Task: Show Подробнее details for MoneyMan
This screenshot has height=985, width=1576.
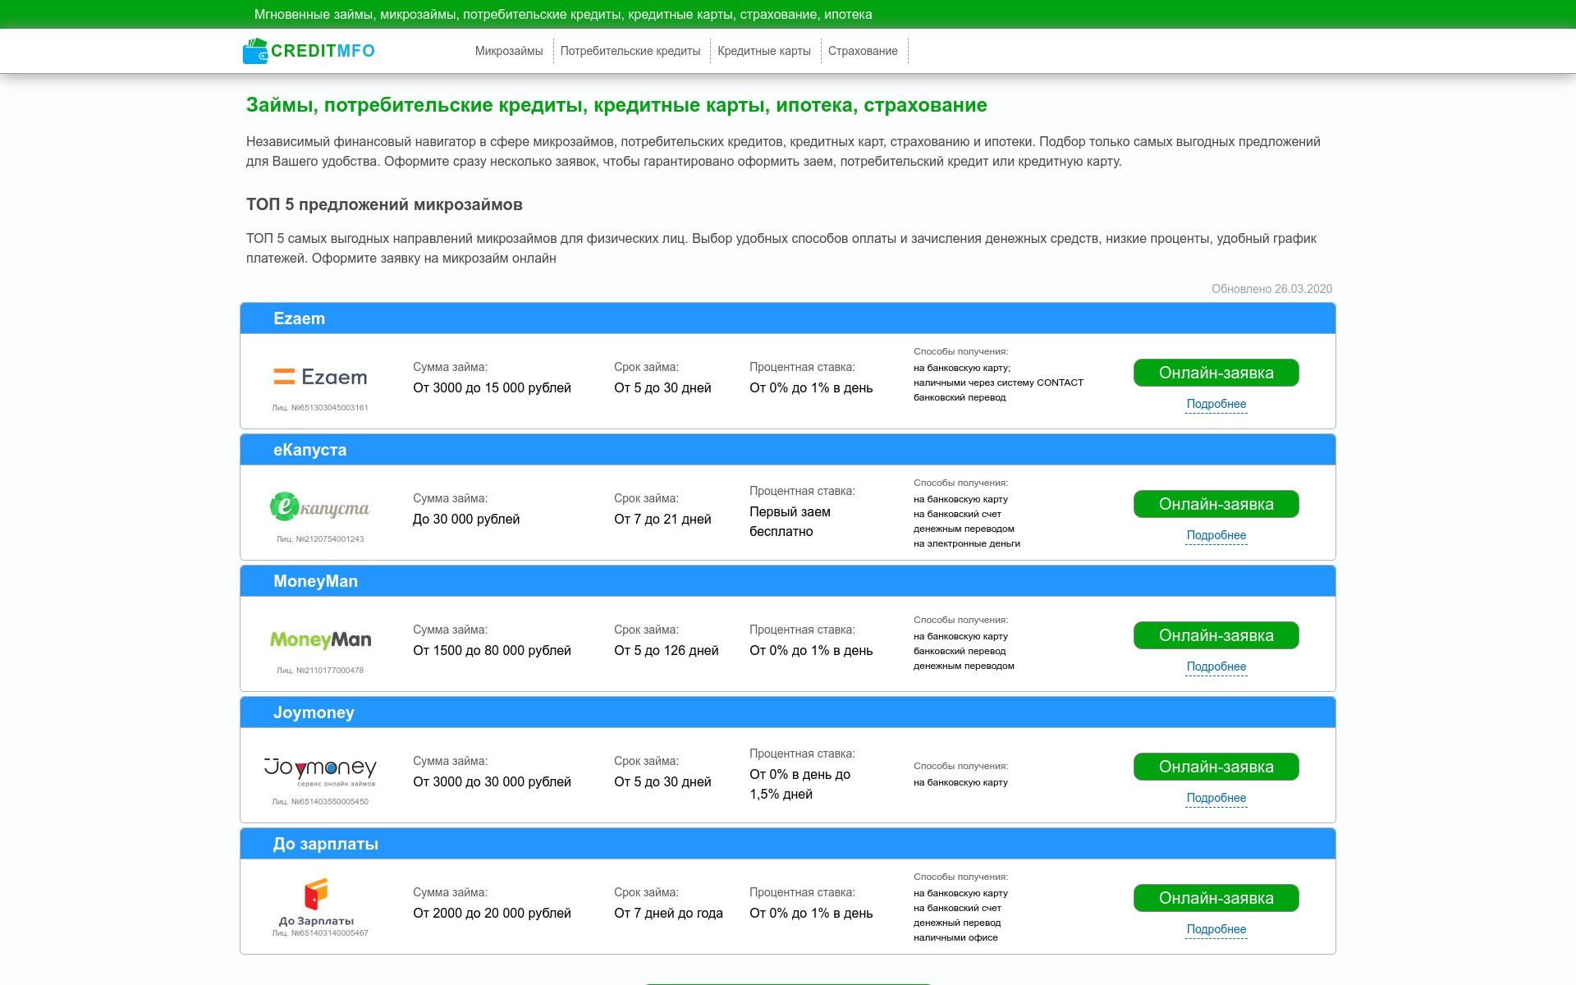Action: pyautogui.click(x=1216, y=667)
